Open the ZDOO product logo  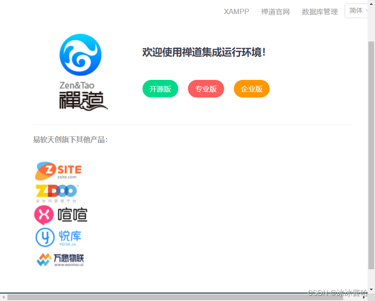pyautogui.click(x=57, y=193)
